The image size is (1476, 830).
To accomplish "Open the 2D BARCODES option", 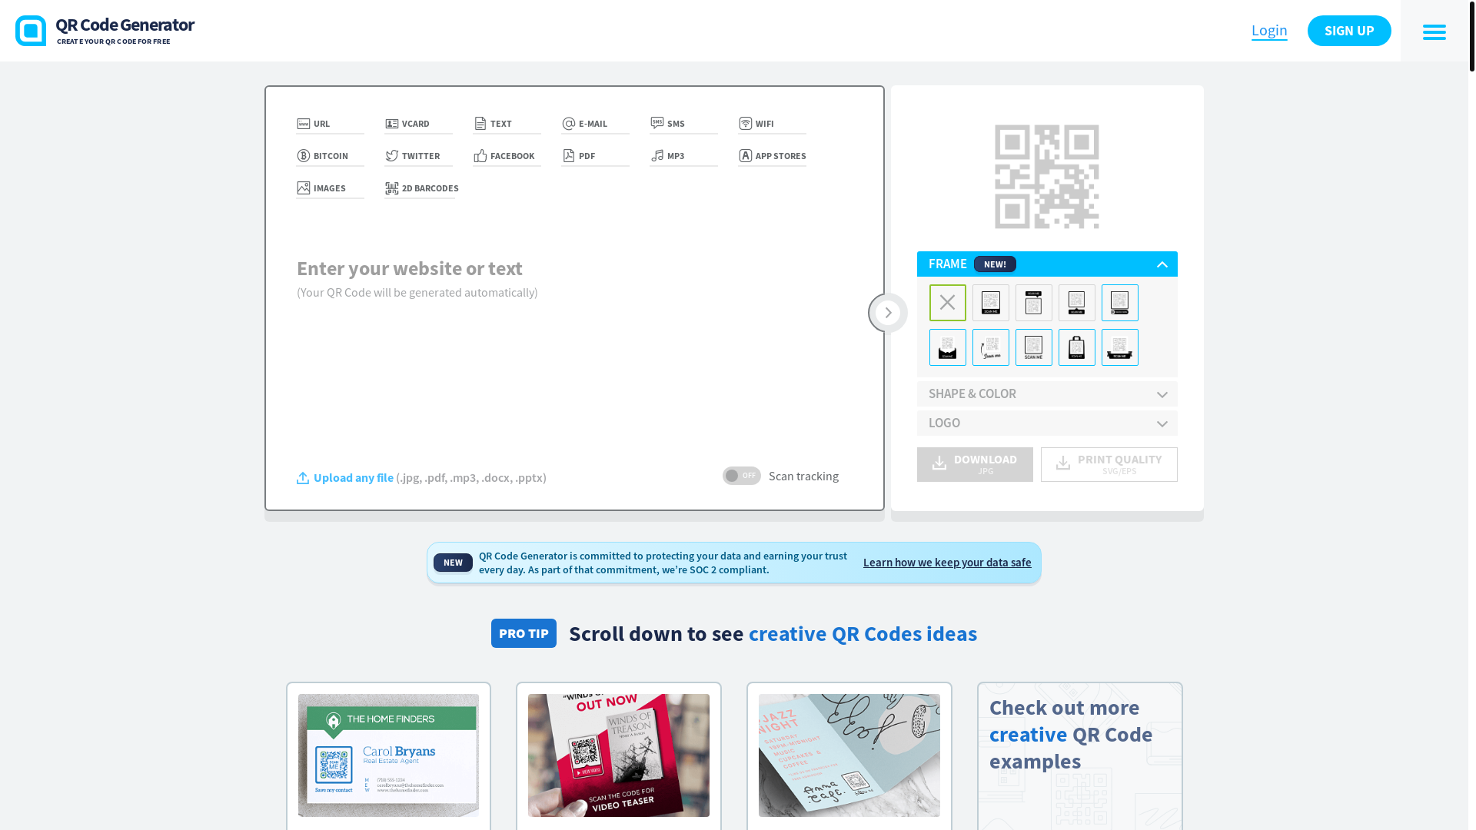I will (x=421, y=188).
